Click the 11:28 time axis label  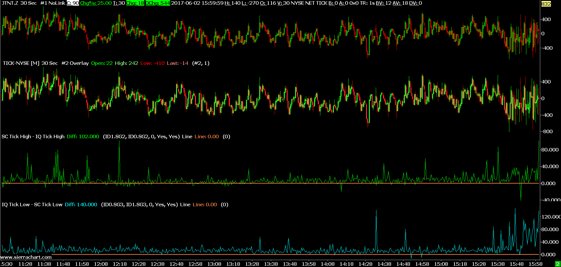tap(25, 264)
